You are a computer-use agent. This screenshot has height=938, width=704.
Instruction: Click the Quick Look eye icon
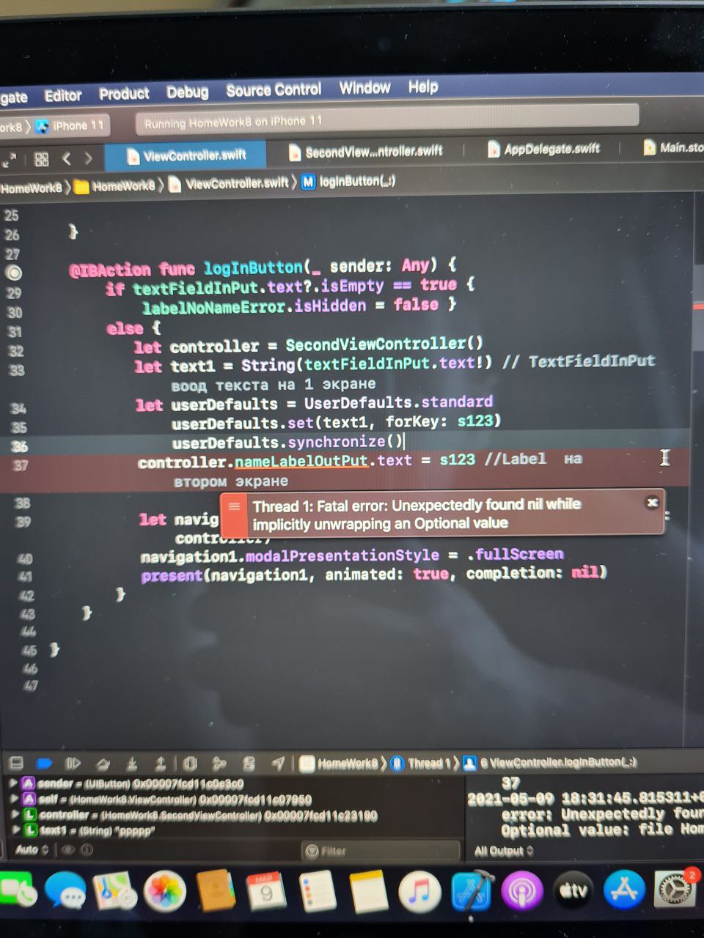(x=68, y=850)
